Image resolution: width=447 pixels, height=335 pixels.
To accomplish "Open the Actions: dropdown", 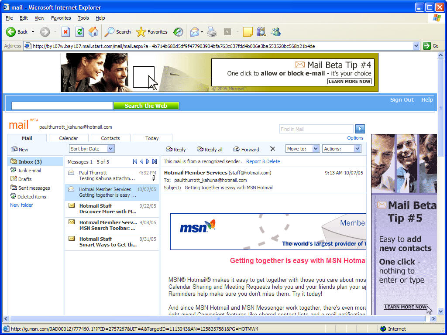I will pyautogui.click(x=342, y=149).
